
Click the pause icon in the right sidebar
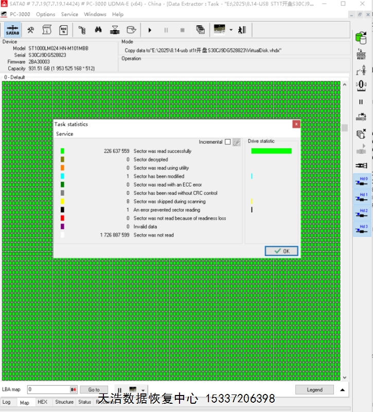(361, 102)
